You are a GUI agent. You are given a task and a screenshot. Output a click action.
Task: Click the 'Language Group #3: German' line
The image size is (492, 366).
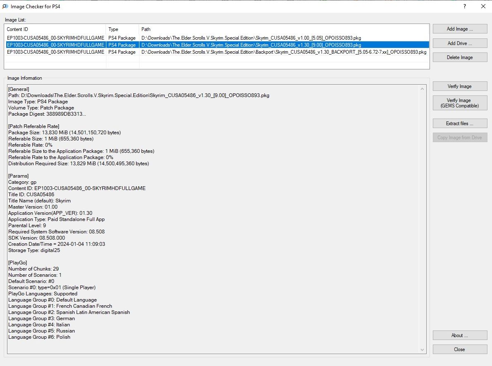(42, 318)
